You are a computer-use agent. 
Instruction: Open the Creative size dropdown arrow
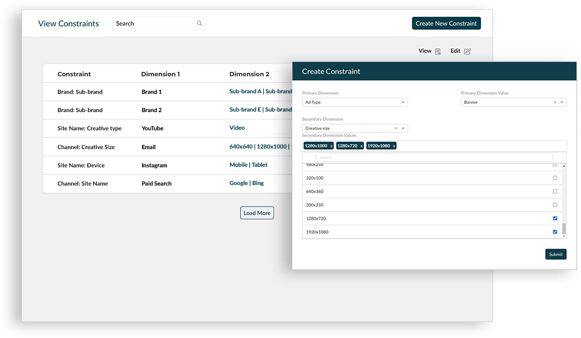tap(403, 129)
